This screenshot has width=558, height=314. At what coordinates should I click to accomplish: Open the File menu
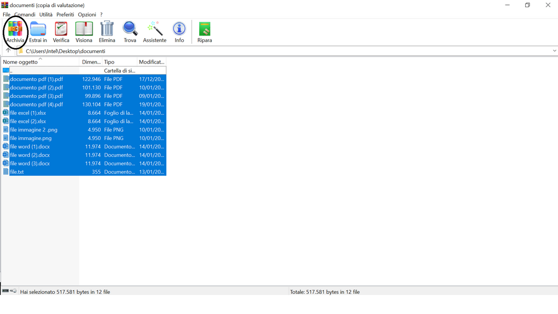(7, 15)
